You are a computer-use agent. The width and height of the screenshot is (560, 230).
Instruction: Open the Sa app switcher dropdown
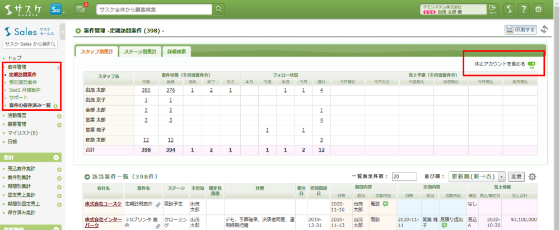click(x=57, y=10)
